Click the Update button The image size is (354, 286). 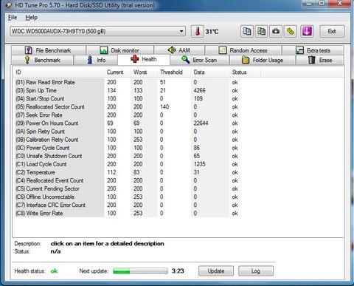[216, 271]
